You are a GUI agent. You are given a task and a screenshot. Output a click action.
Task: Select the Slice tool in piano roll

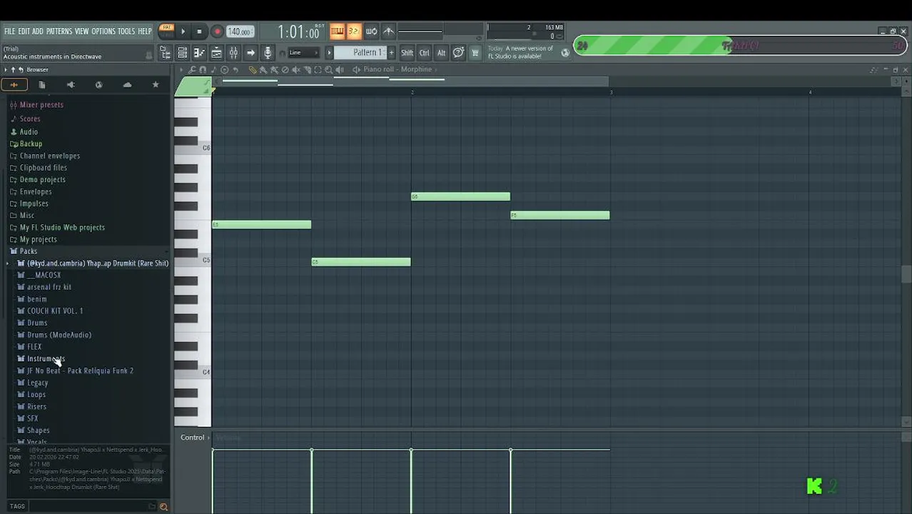coord(307,70)
